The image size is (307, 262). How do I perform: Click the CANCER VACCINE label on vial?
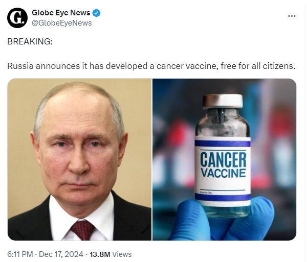tap(223, 164)
